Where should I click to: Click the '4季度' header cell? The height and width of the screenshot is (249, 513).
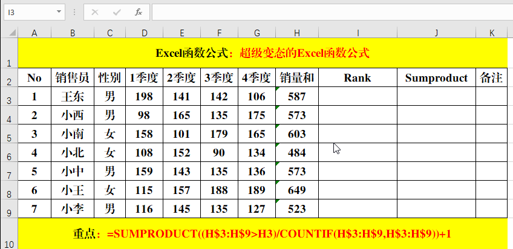(x=257, y=77)
